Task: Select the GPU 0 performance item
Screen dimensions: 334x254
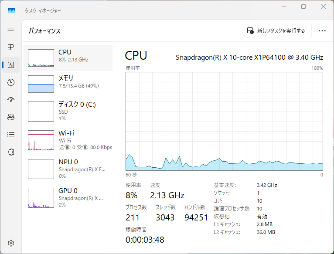Action: 68,197
